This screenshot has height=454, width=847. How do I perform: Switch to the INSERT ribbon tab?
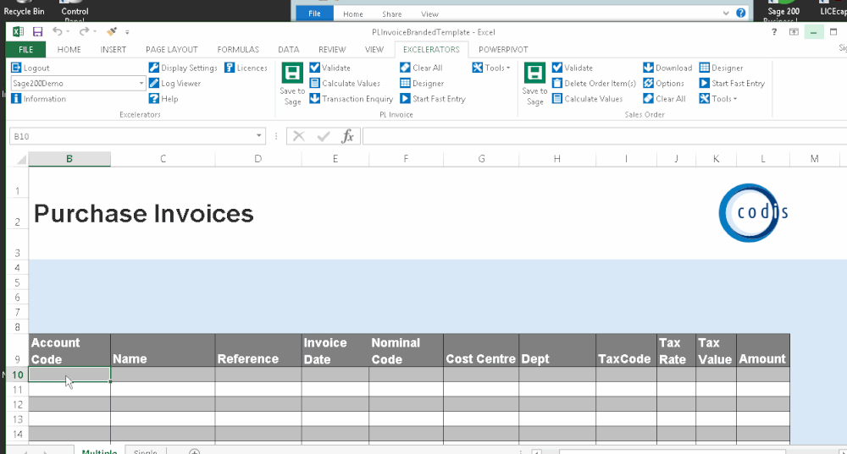point(113,50)
